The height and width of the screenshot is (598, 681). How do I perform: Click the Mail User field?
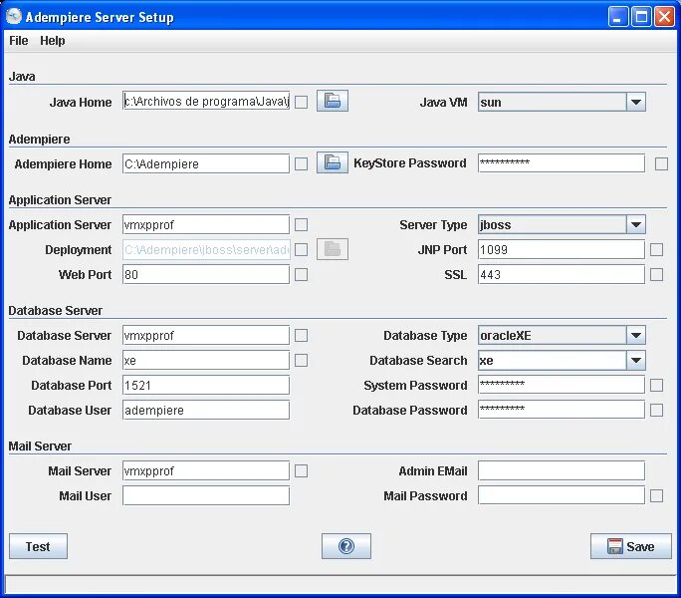click(x=206, y=495)
